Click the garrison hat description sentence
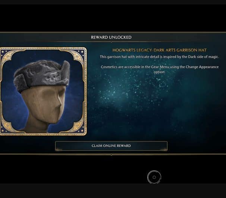The width and height of the screenshot is (226, 198). click(x=159, y=57)
